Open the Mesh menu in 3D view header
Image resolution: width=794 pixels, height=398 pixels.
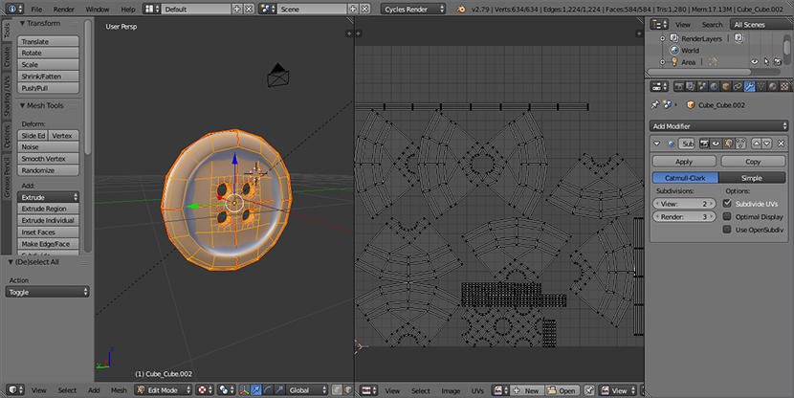[119, 390]
